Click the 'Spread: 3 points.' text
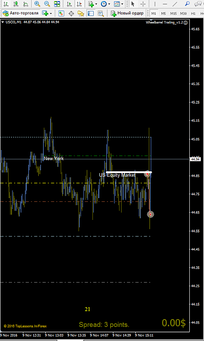 [x=104, y=325]
